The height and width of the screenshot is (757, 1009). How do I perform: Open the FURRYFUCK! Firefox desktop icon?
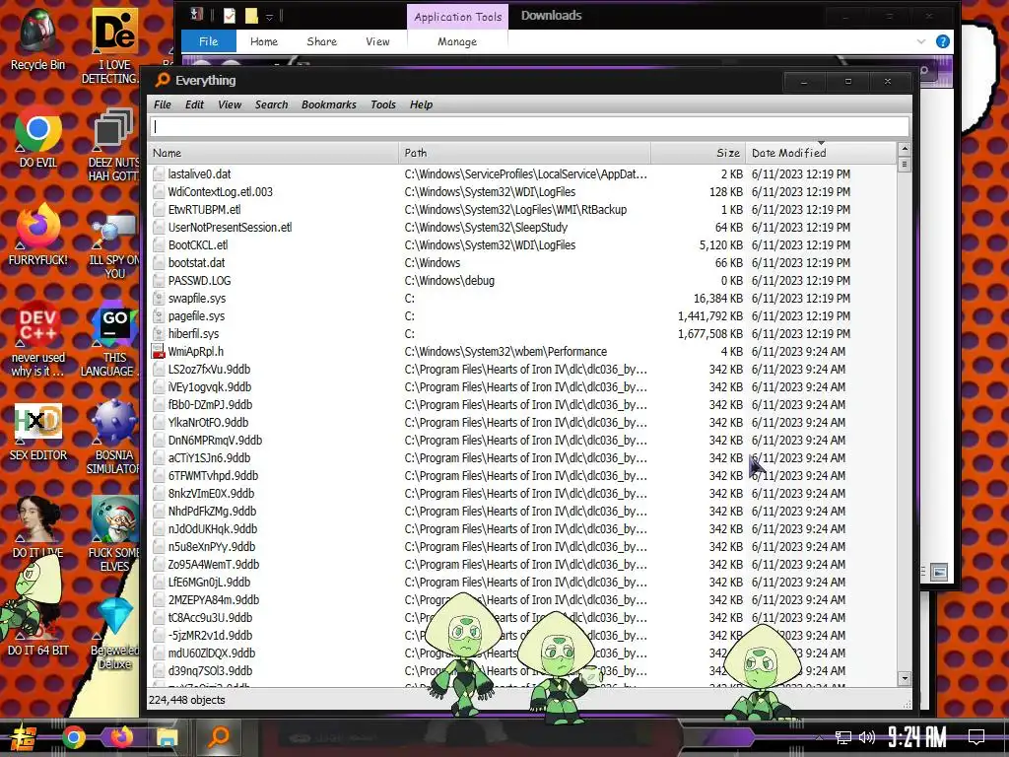pyautogui.click(x=37, y=235)
